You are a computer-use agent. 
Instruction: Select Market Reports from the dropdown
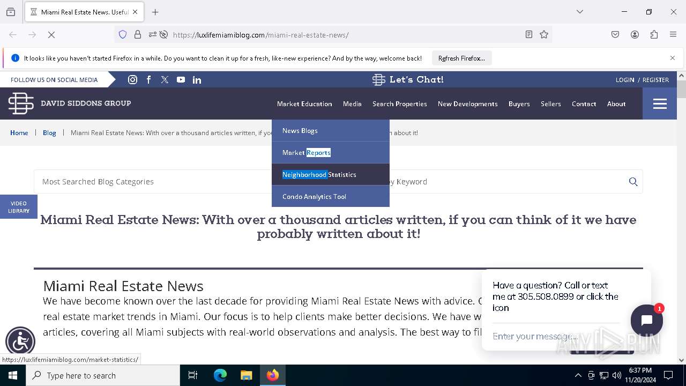(331, 152)
